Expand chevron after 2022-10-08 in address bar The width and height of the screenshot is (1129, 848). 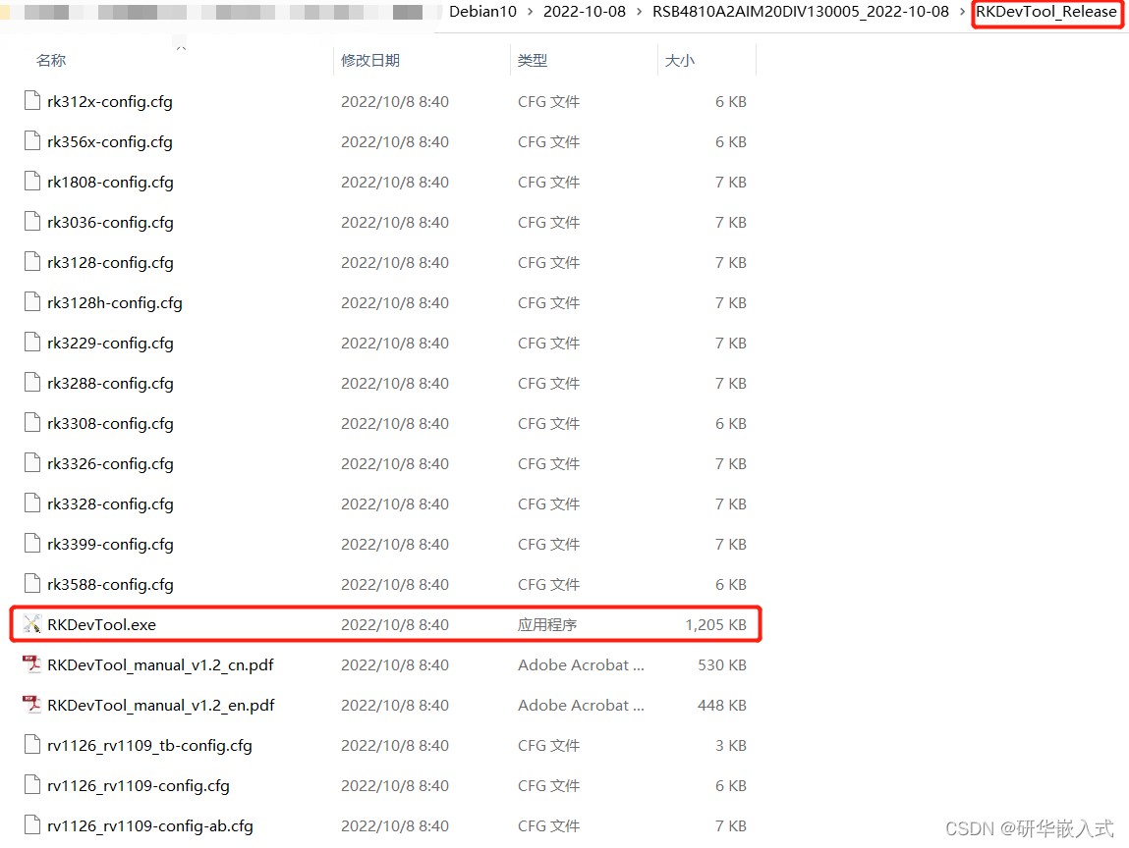[639, 12]
